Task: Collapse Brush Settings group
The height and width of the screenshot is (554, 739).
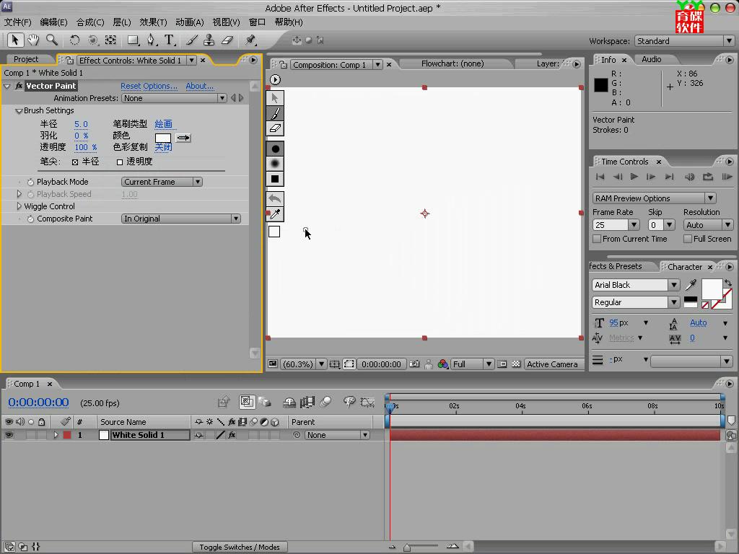Action: point(19,110)
